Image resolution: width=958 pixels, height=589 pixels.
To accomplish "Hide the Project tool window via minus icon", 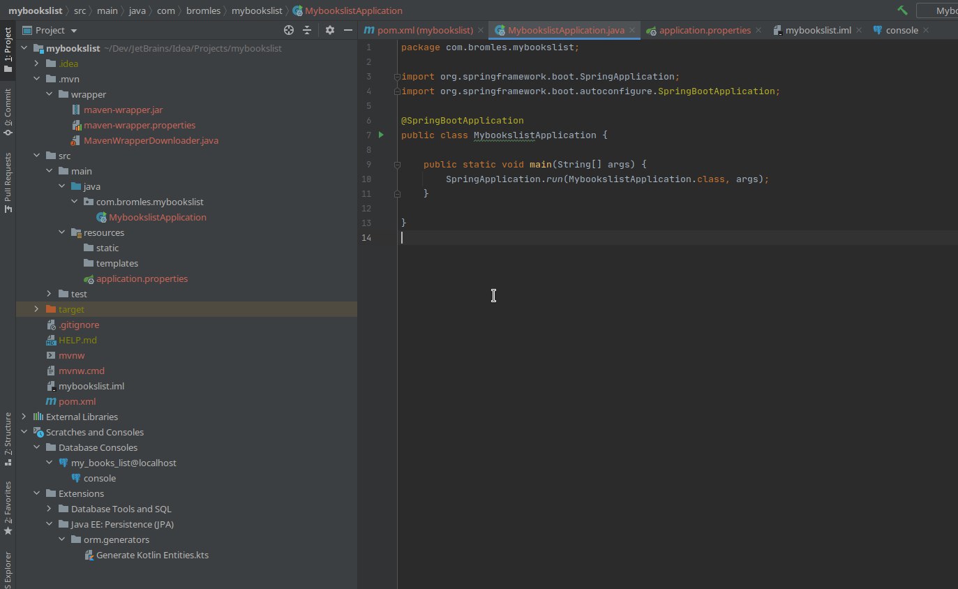I will click(348, 30).
